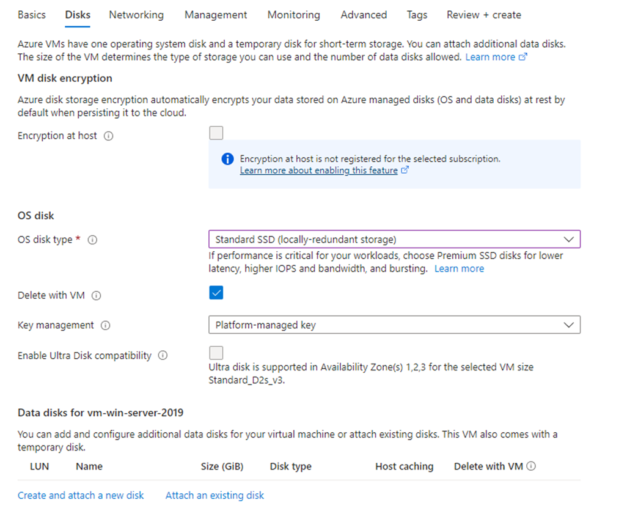This screenshot has height=511, width=638.
Task: Click the info icon next to OS disk type
Action: [92, 240]
